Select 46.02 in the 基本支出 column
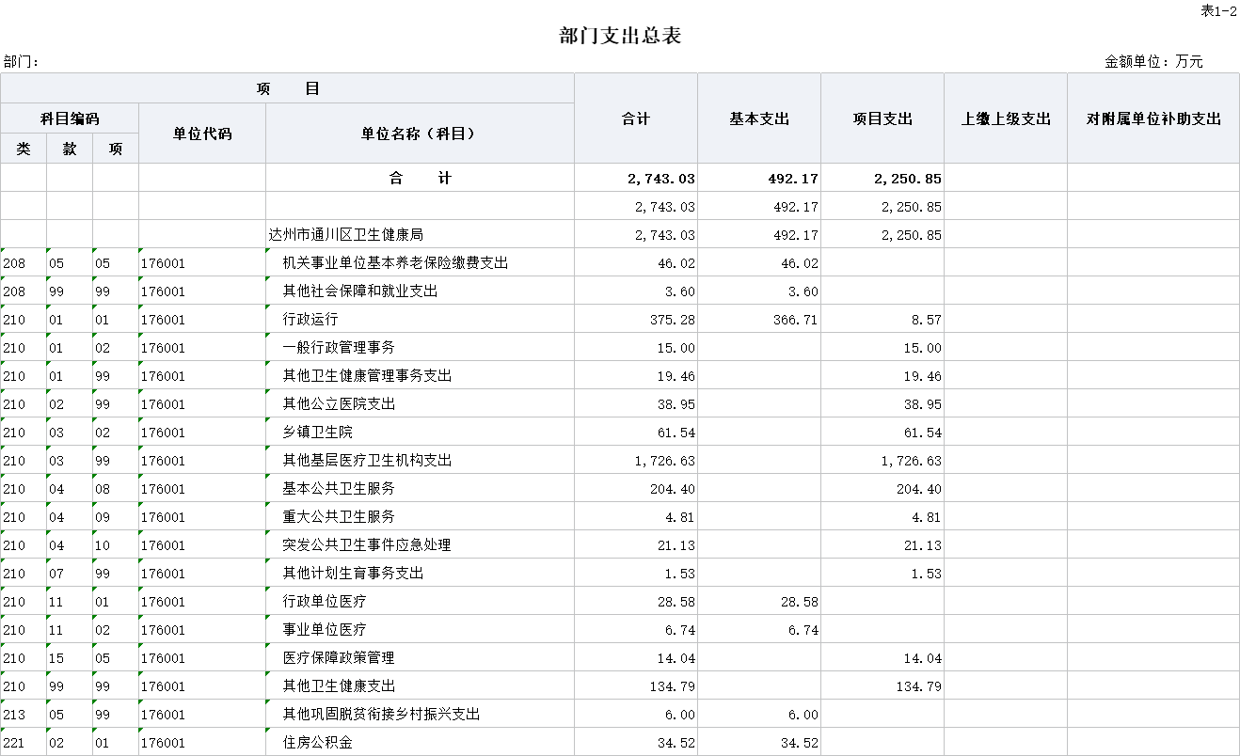1240x756 pixels. pos(800,263)
